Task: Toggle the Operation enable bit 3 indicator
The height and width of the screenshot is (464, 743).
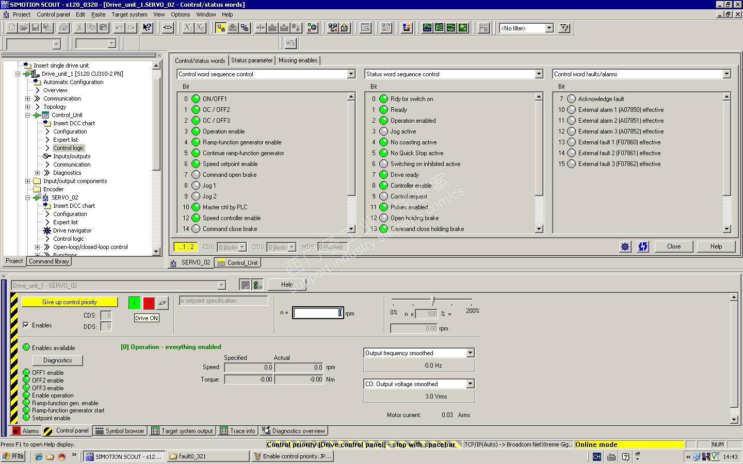Action: click(196, 131)
